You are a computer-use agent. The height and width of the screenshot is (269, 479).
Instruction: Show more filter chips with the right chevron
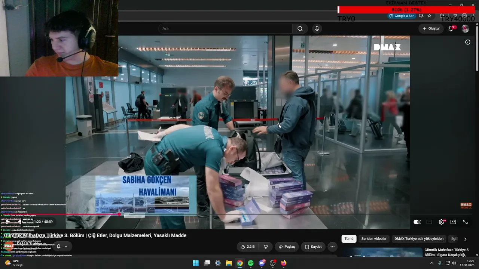click(x=465, y=239)
